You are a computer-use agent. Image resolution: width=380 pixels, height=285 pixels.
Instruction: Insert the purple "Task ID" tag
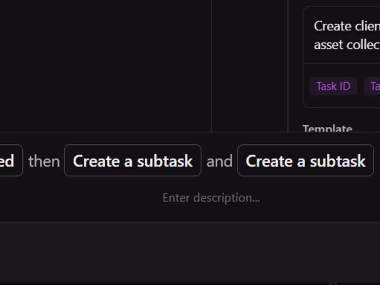click(333, 86)
